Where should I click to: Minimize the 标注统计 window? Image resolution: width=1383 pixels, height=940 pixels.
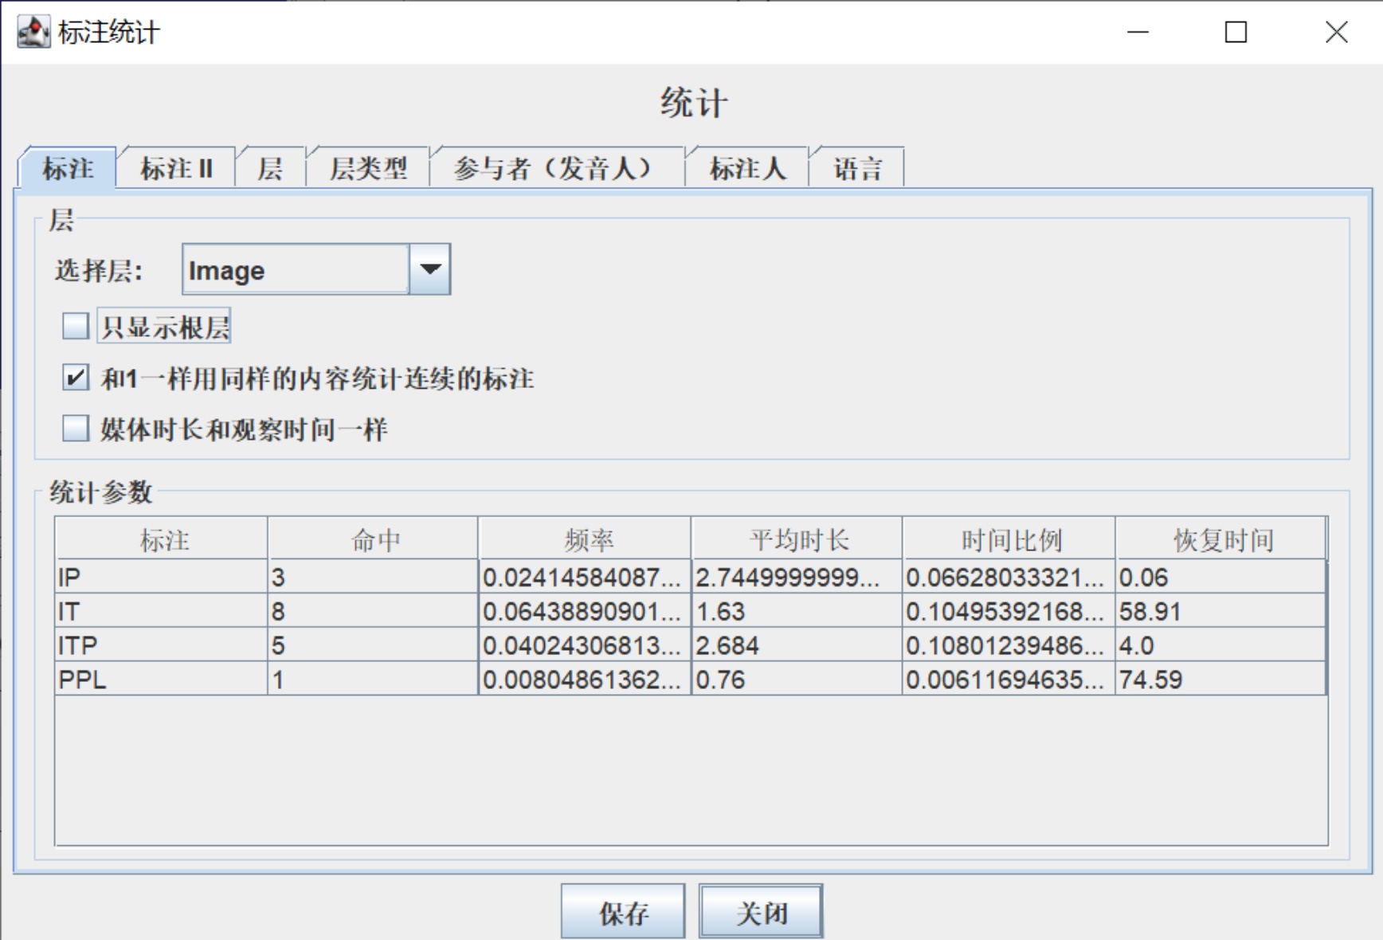click(x=1138, y=32)
